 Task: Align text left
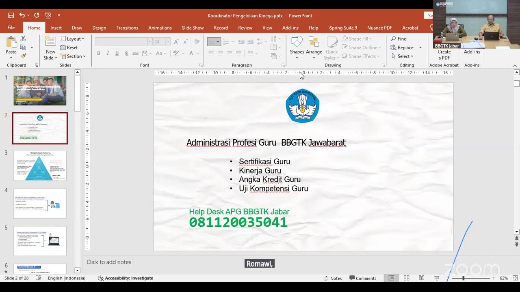[x=211, y=54]
